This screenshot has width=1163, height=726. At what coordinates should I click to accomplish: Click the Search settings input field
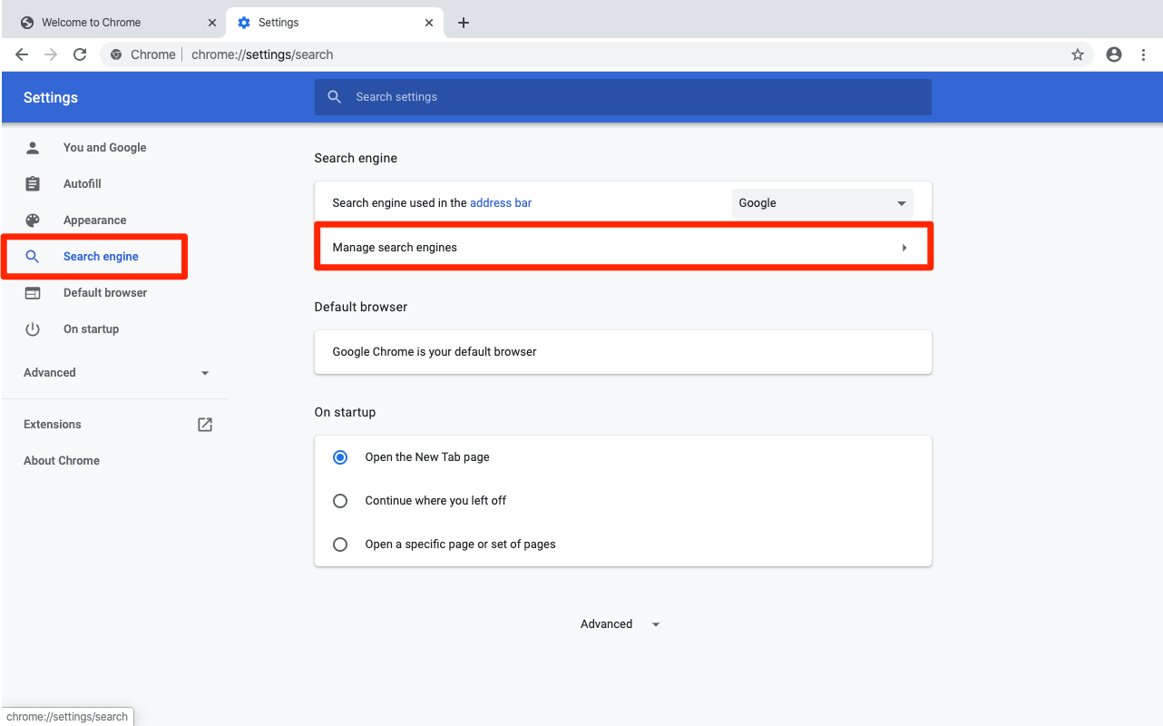tap(622, 97)
